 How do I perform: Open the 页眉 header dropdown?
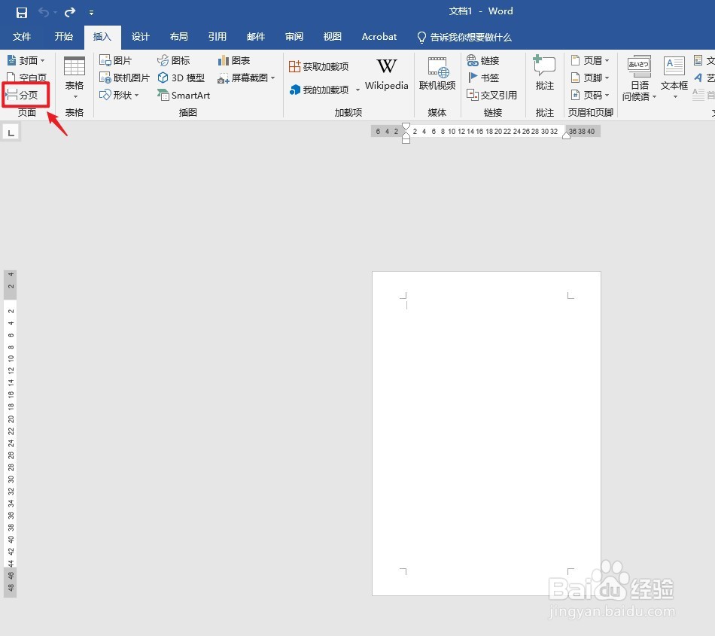coord(591,60)
